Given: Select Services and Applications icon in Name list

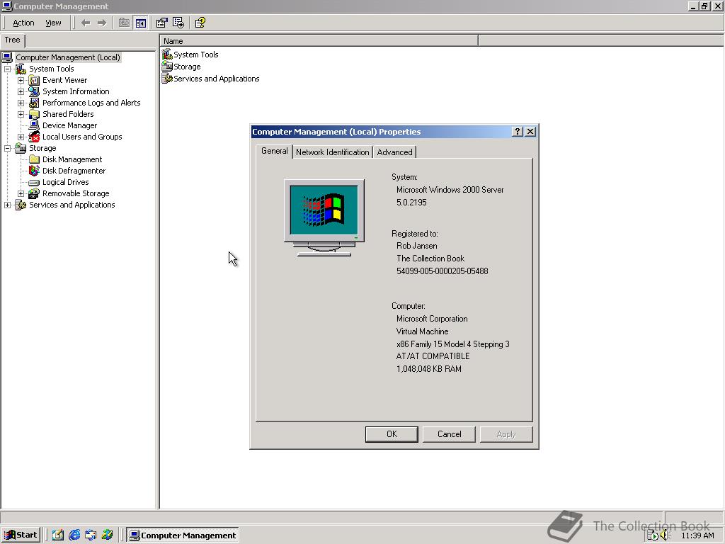Looking at the screenshot, I should pos(167,79).
